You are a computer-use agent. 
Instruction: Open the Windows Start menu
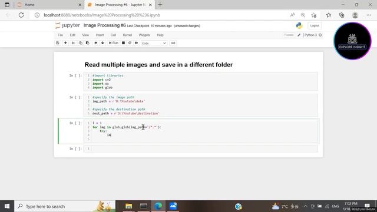pyautogui.click(x=7, y=206)
